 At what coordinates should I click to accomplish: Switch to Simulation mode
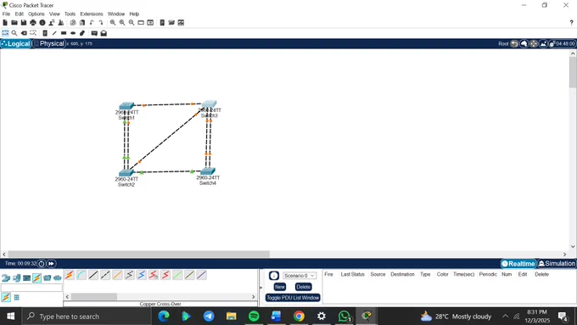coord(557,264)
